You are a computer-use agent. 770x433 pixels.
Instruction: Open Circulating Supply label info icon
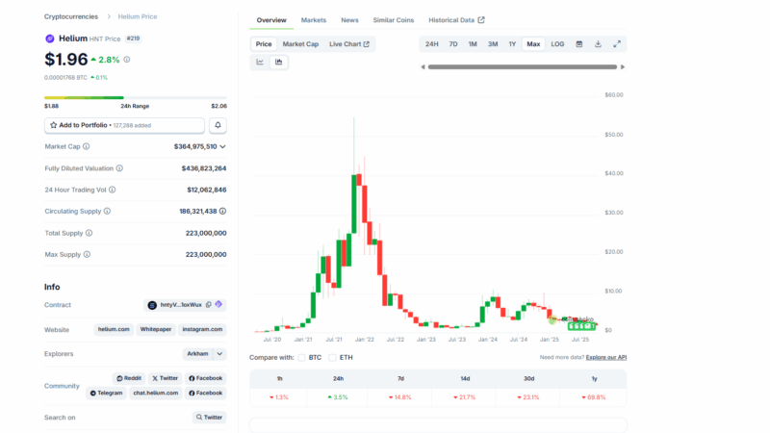107,211
